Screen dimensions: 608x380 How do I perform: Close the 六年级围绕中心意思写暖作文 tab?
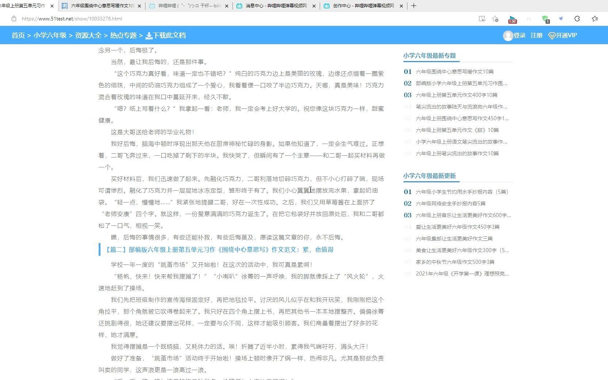click(139, 6)
